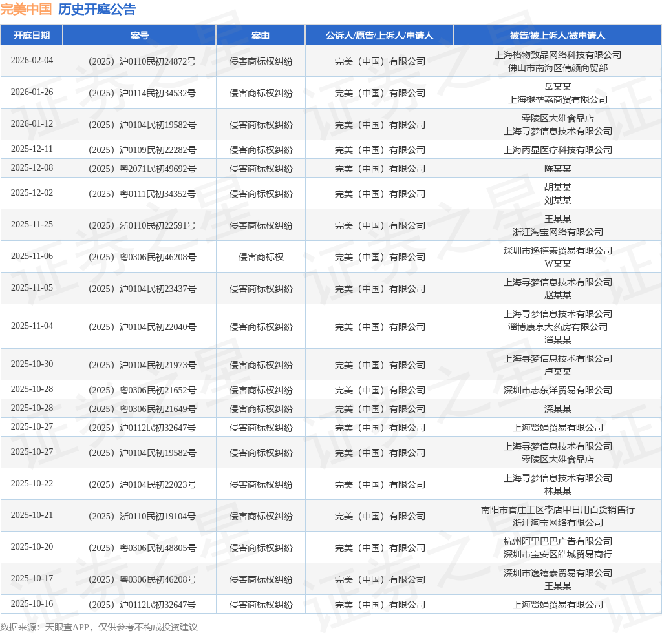662x633 pixels.
Task: Select date cell '2026-01-26'
Action: point(32,92)
